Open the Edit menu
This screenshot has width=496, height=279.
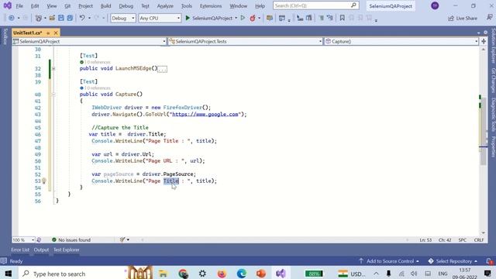click(x=35, y=5)
